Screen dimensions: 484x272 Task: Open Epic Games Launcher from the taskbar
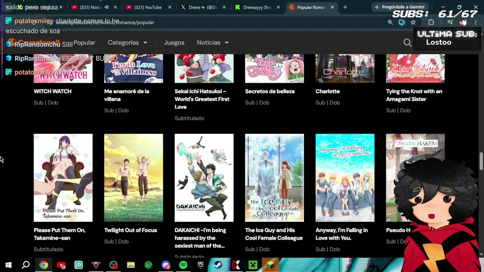point(200,265)
